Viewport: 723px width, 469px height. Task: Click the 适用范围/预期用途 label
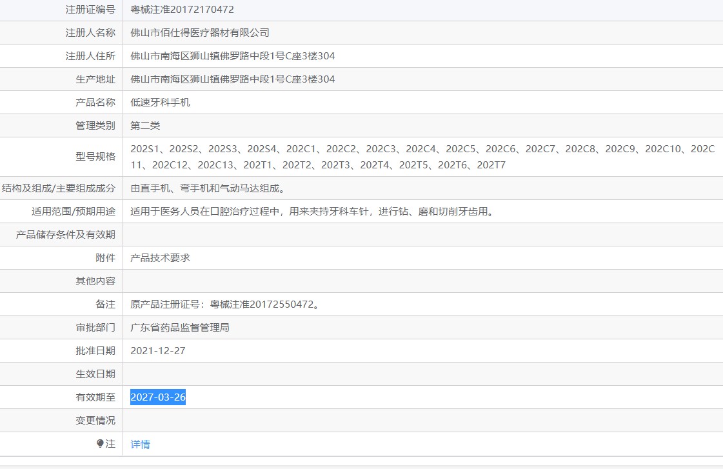pyautogui.click(x=74, y=212)
